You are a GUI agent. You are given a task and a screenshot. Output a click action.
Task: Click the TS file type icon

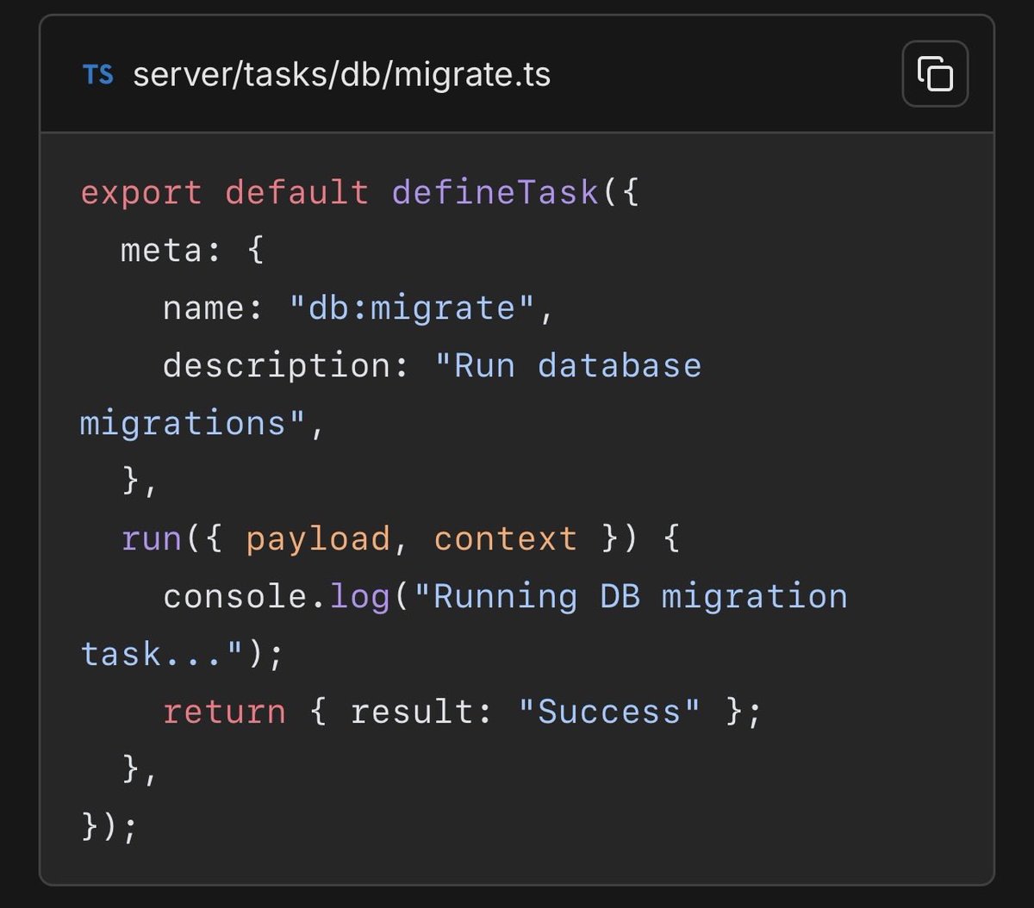pos(97,75)
